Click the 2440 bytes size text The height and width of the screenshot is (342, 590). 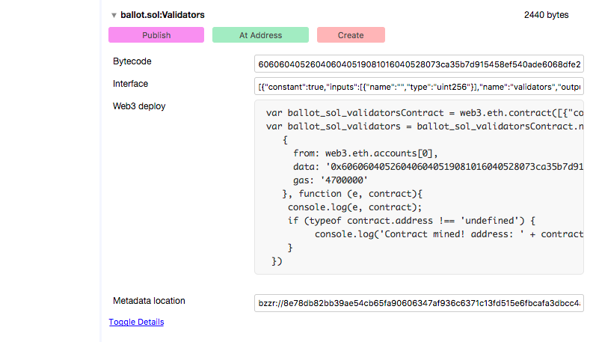pyautogui.click(x=547, y=15)
